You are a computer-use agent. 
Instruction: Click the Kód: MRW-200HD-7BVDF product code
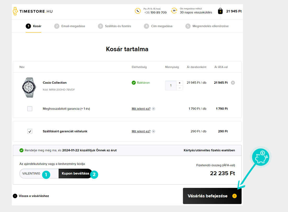[x=59, y=90]
